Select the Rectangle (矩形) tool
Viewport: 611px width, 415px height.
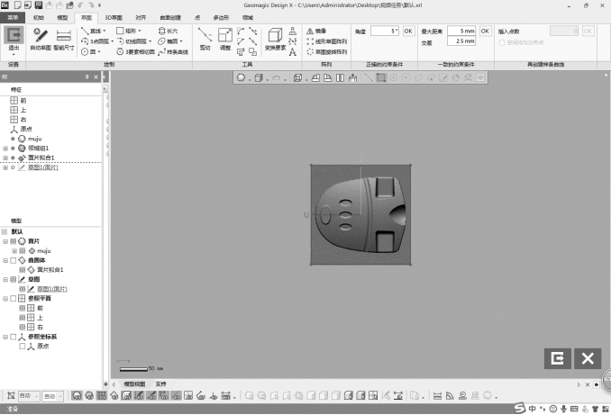126,31
